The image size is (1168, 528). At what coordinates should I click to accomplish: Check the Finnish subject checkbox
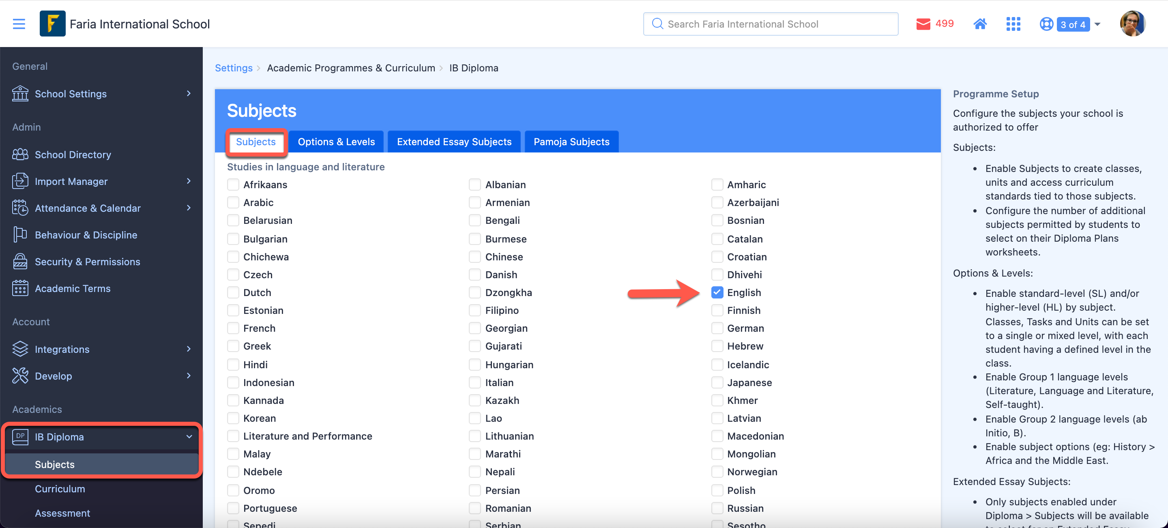click(717, 311)
